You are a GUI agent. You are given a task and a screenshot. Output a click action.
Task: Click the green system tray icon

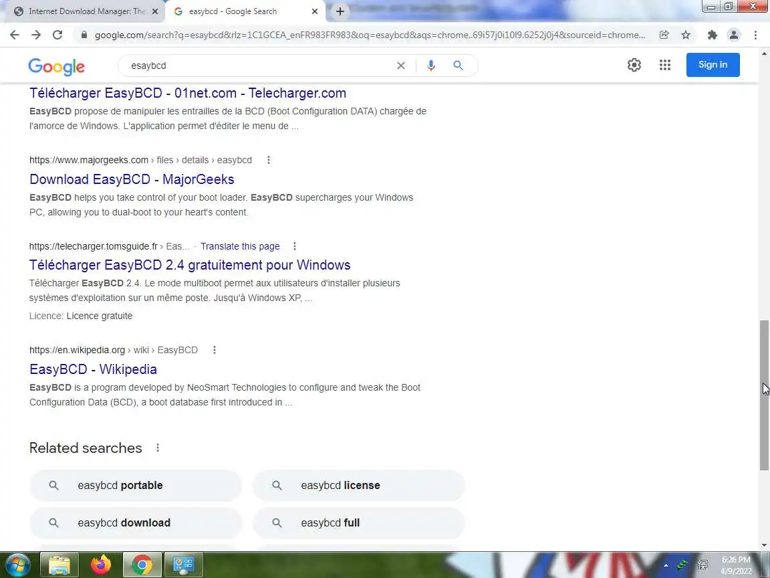click(682, 565)
